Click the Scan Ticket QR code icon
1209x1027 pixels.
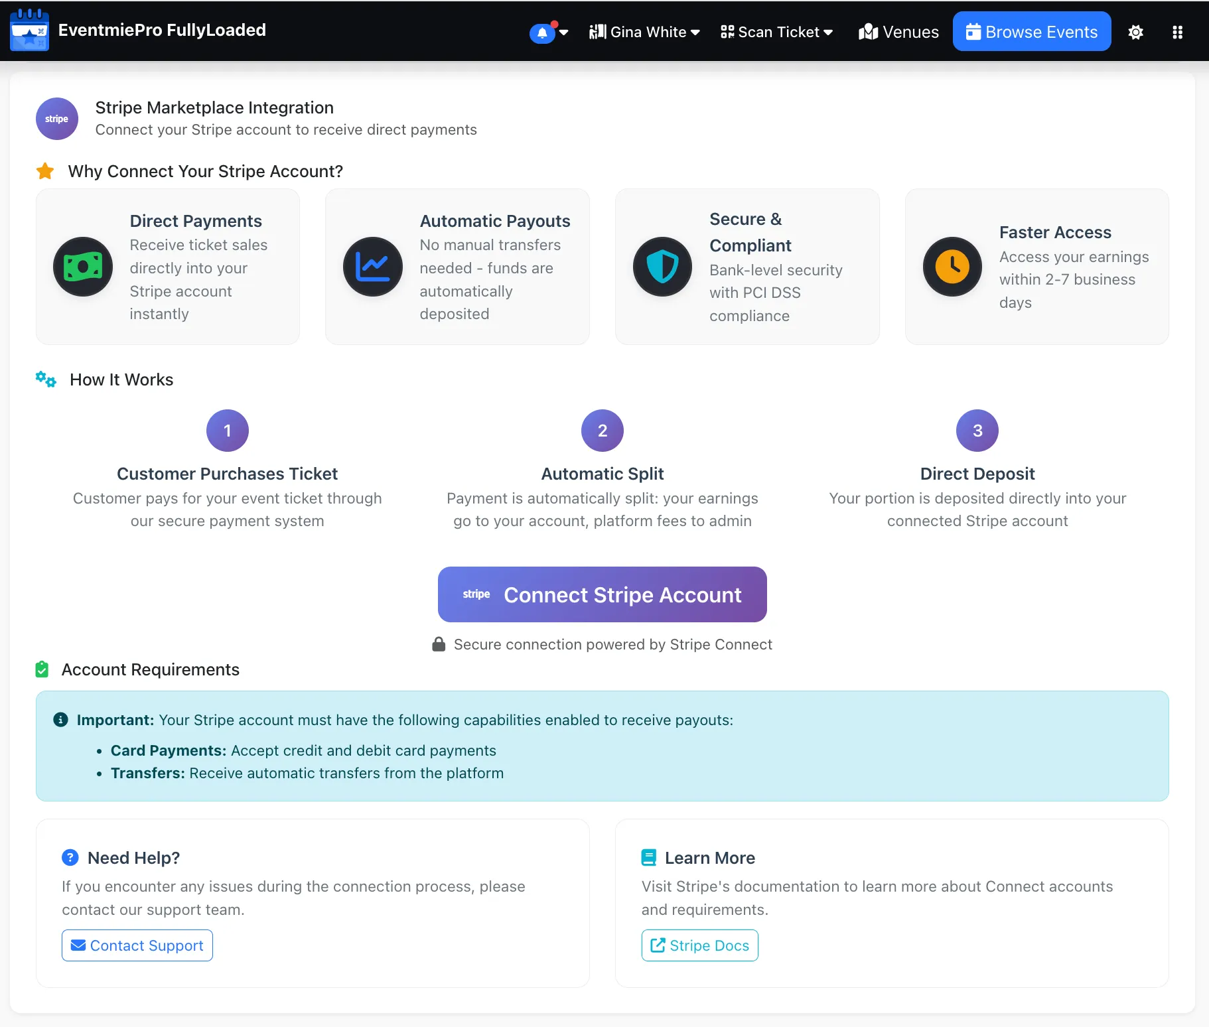pos(727,32)
